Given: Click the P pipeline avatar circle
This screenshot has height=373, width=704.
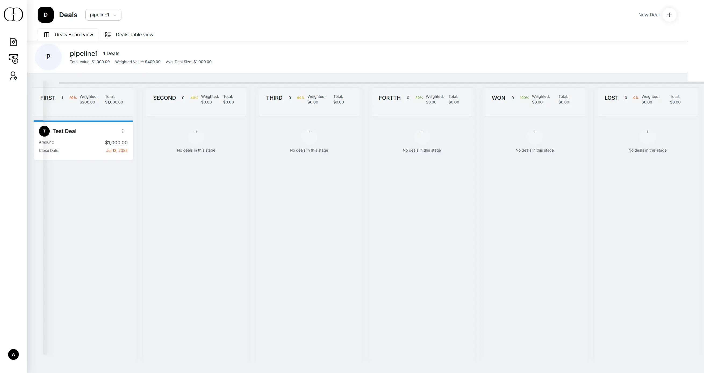Looking at the screenshot, I should pyautogui.click(x=48, y=57).
